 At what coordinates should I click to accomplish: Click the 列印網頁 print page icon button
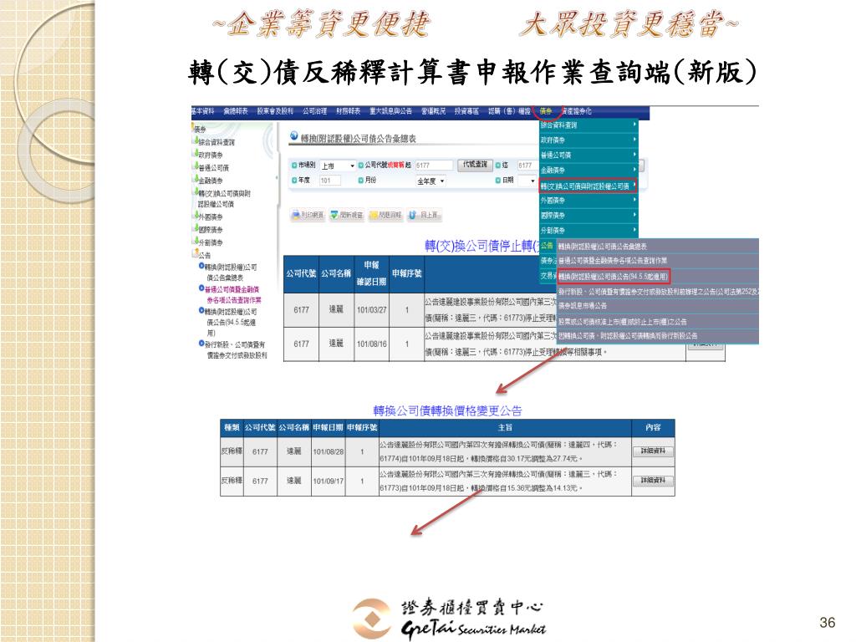[308, 215]
